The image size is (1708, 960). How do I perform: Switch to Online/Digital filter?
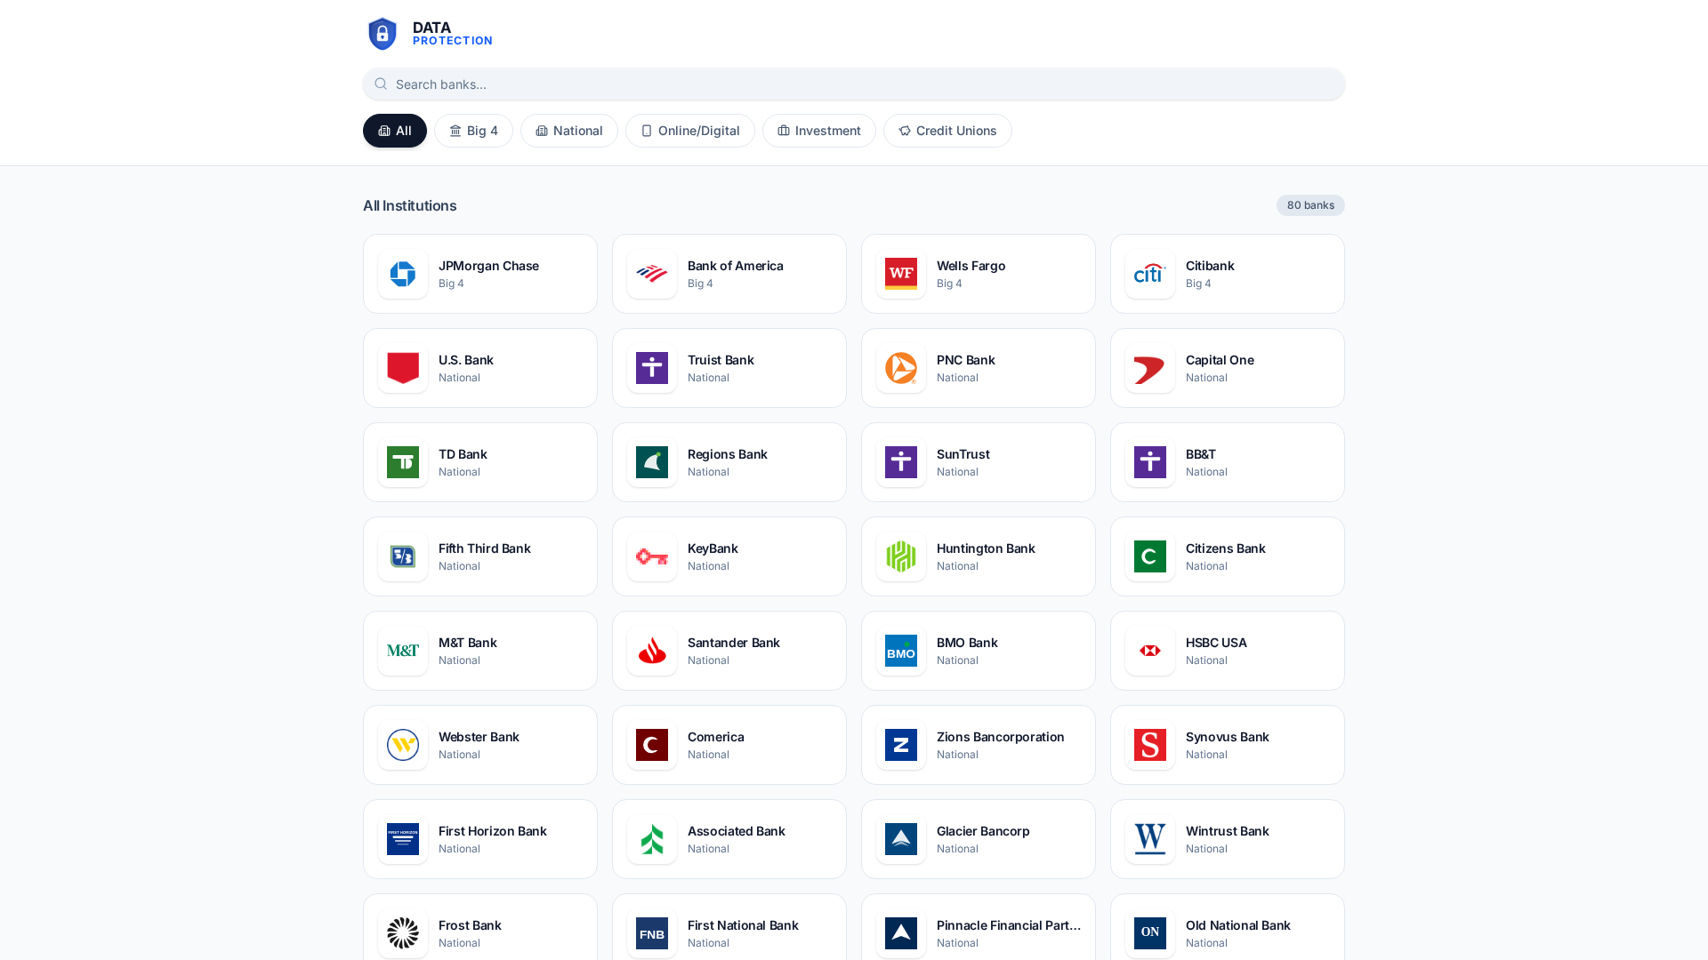[x=690, y=131]
